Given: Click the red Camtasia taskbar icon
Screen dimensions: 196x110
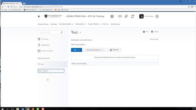Looking at the screenshot, I should click(43, 109).
